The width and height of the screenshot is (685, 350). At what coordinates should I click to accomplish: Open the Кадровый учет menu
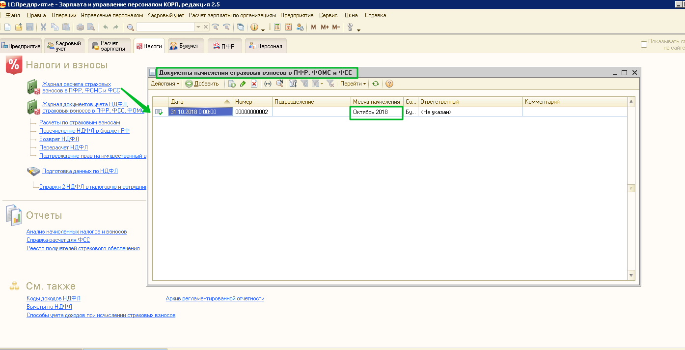click(165, 15)
